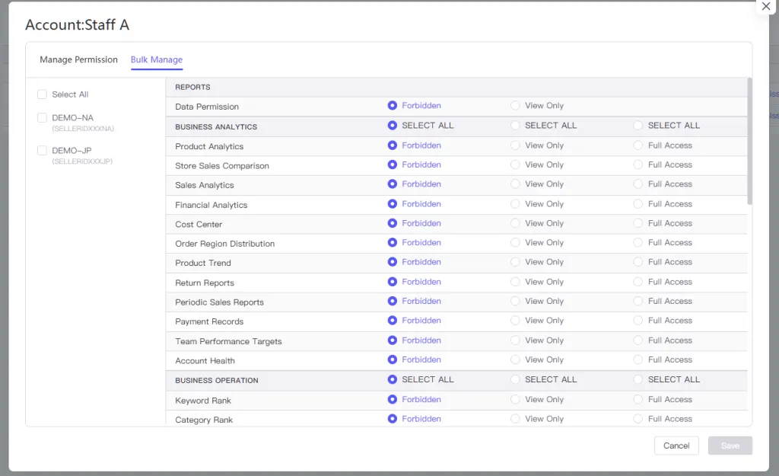Set Product Trend to Full Access
The image size is (779, 476).
coord(638,262)
